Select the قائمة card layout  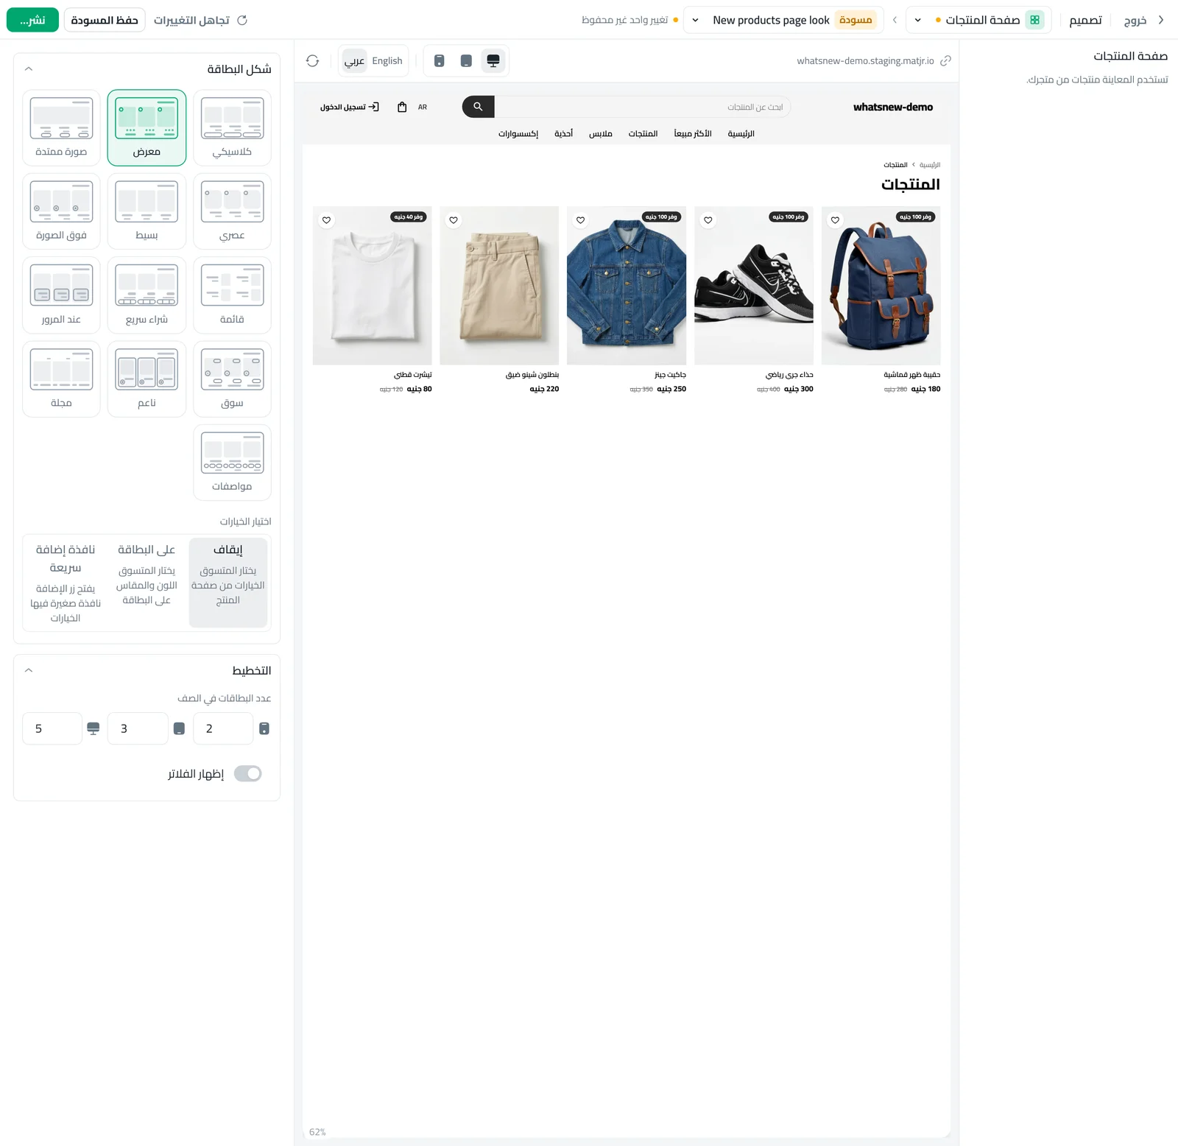[x=232, y=295]
